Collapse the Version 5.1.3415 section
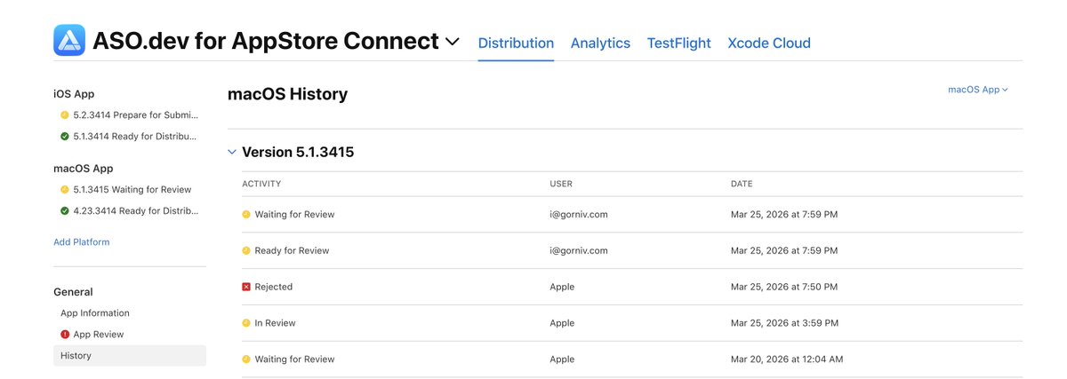The image size is (1067, 379). [232, 152]
